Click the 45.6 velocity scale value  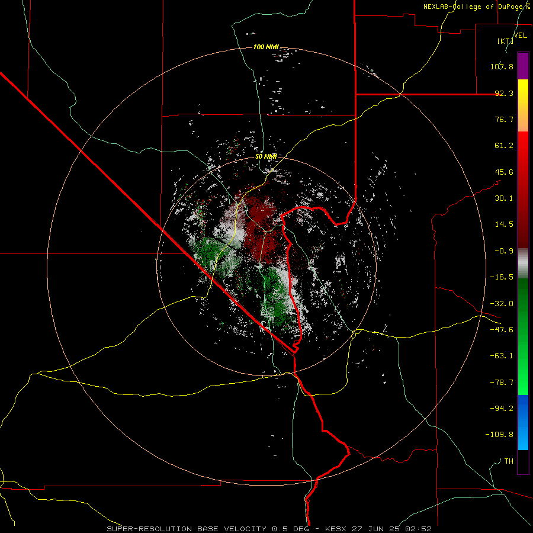coord(504,172)
